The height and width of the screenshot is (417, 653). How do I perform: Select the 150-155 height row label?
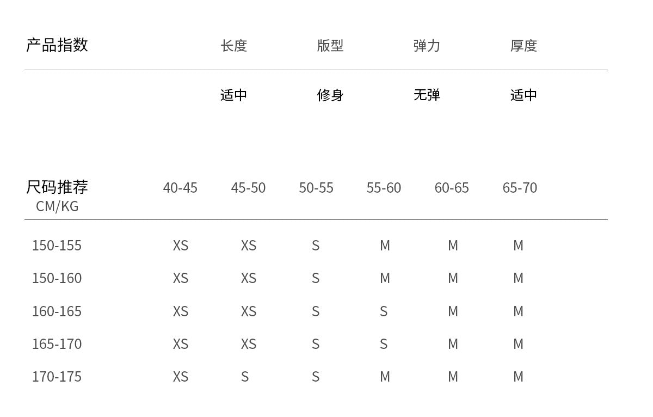[57, 246]
